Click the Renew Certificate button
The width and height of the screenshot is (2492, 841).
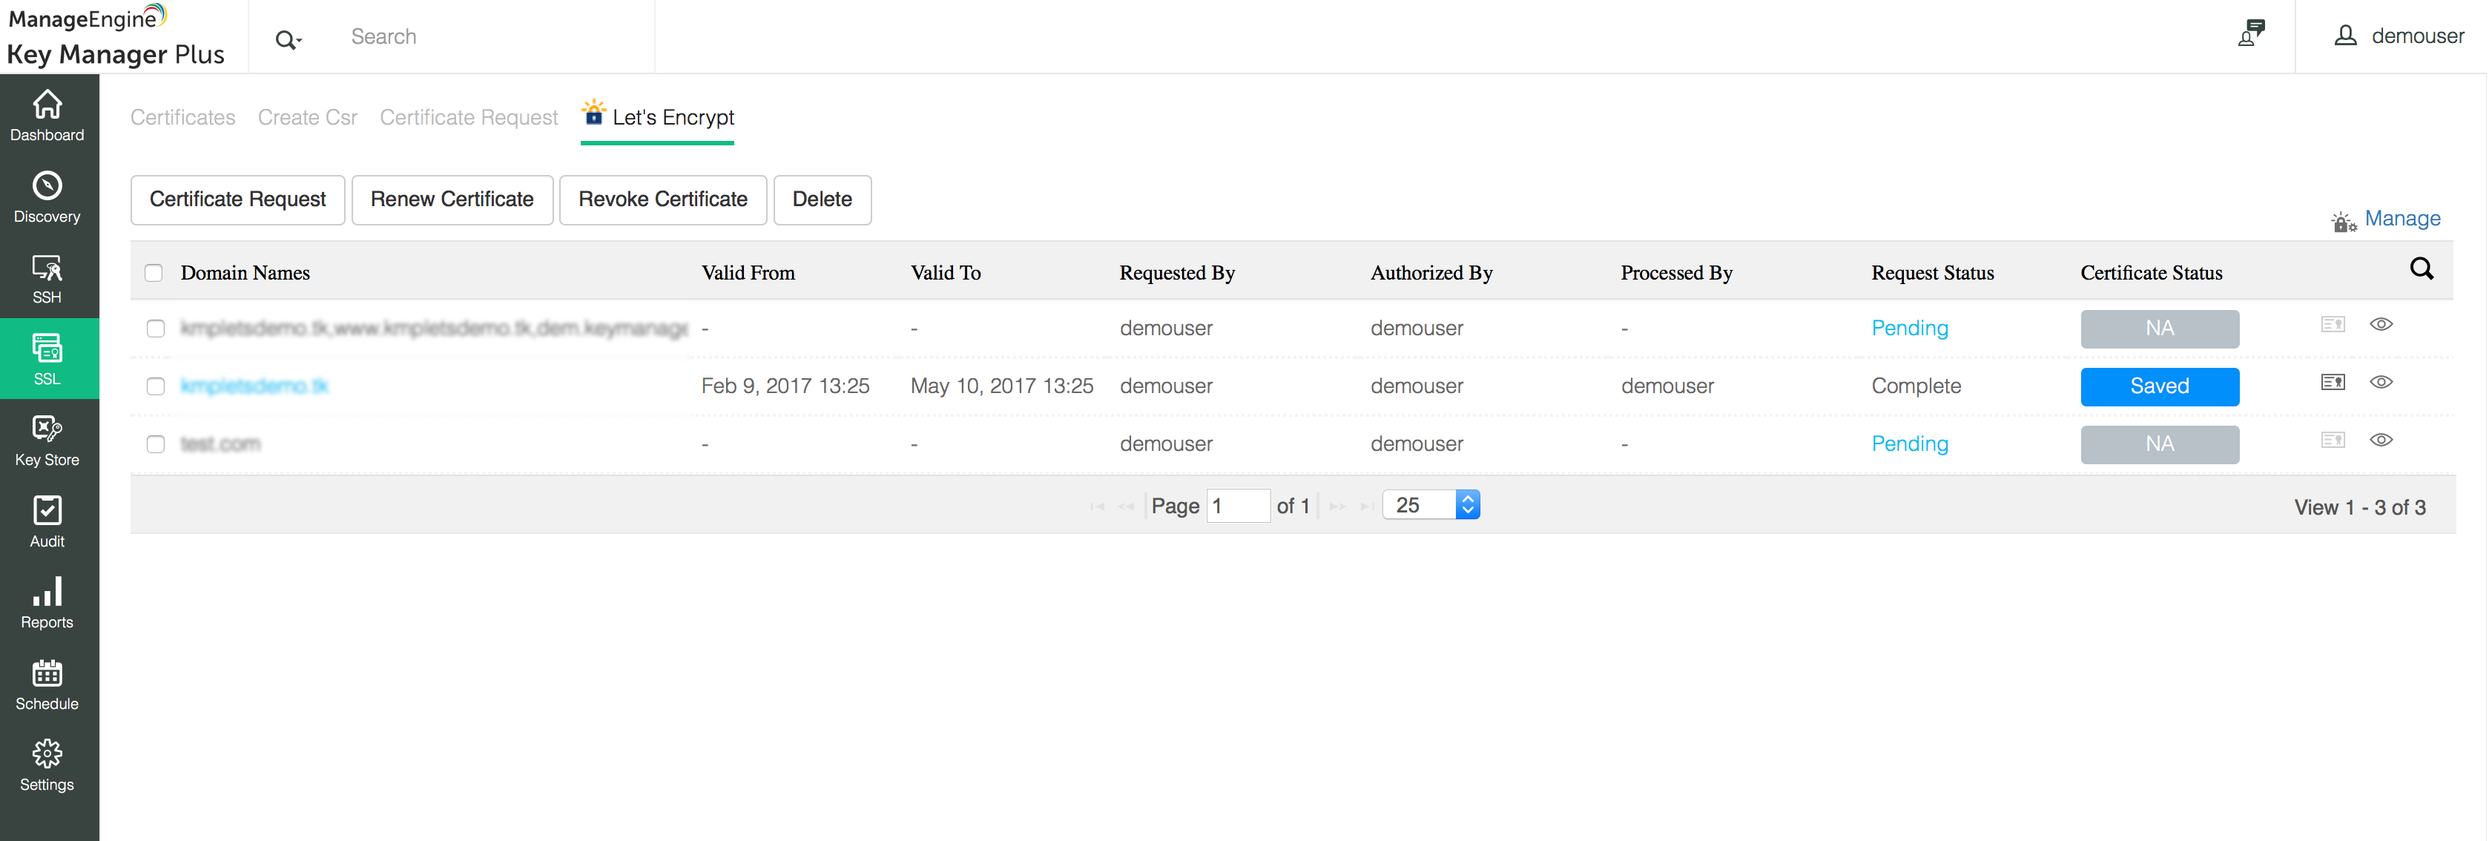[x=452, y=199]
